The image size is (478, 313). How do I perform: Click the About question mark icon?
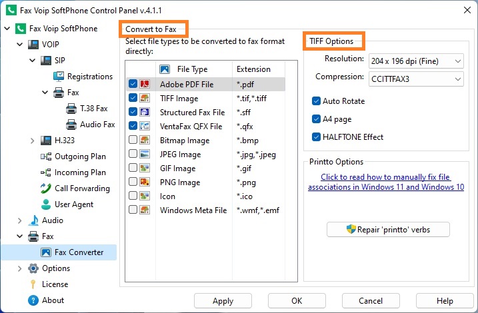33,300
